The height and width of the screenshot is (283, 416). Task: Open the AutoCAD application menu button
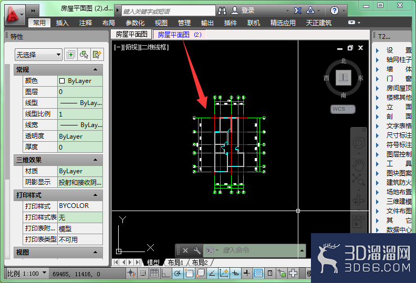point(15,15)
